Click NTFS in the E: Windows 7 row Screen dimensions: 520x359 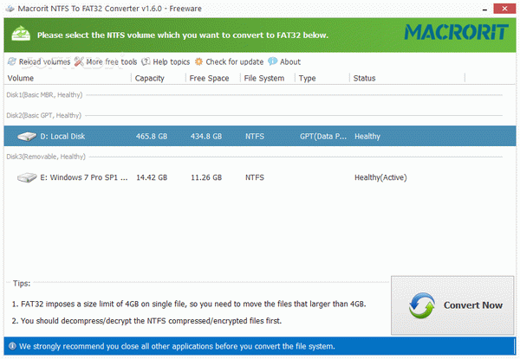point(255,177)
